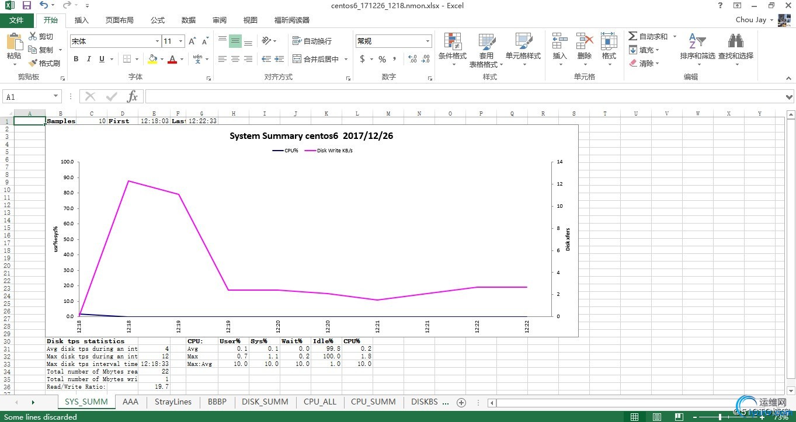Copy selection using 复制 icon
796x422 pixels.
40,50
